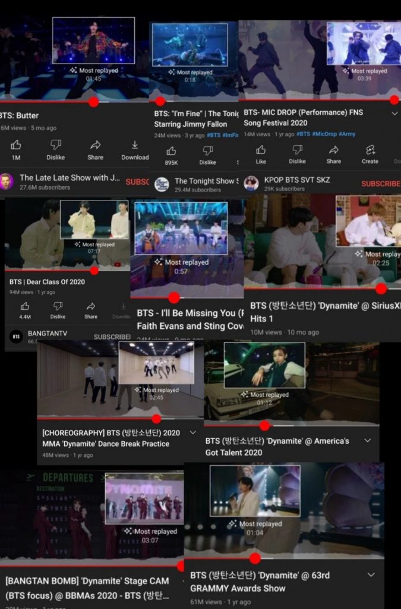401x609 pixels.
Task: Subscribe to the BANGTANTV channel
Action: pos(112,337)
